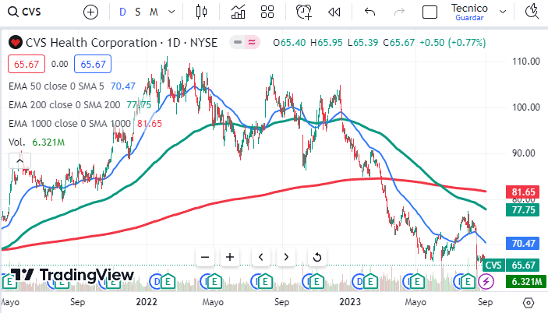548x313 pixels.
Task: Select the D daily interval
Action: click(122, 12)
